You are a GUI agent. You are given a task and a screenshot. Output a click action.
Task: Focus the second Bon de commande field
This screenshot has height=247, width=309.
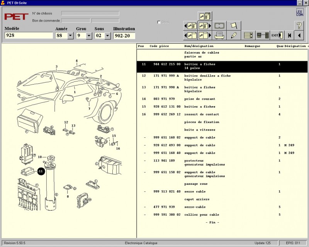tap(105, 20)
